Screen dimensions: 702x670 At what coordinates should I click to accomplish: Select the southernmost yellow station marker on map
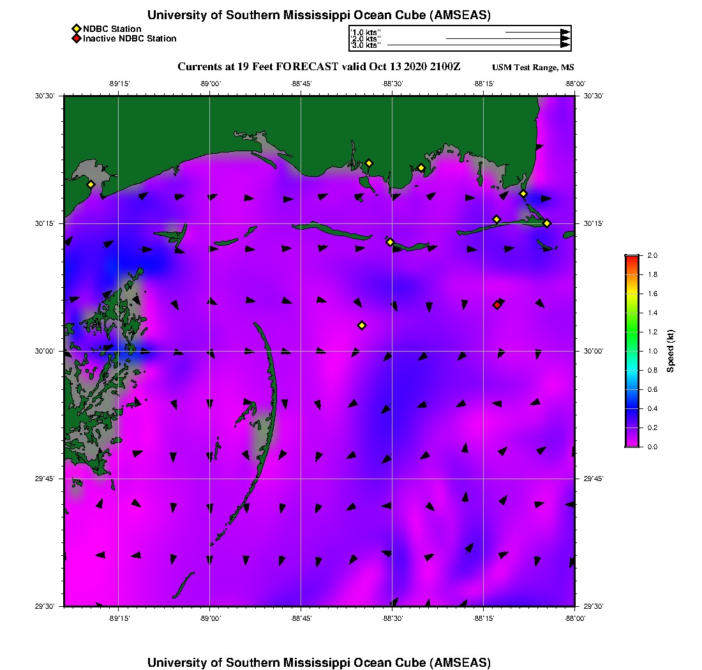362,325
